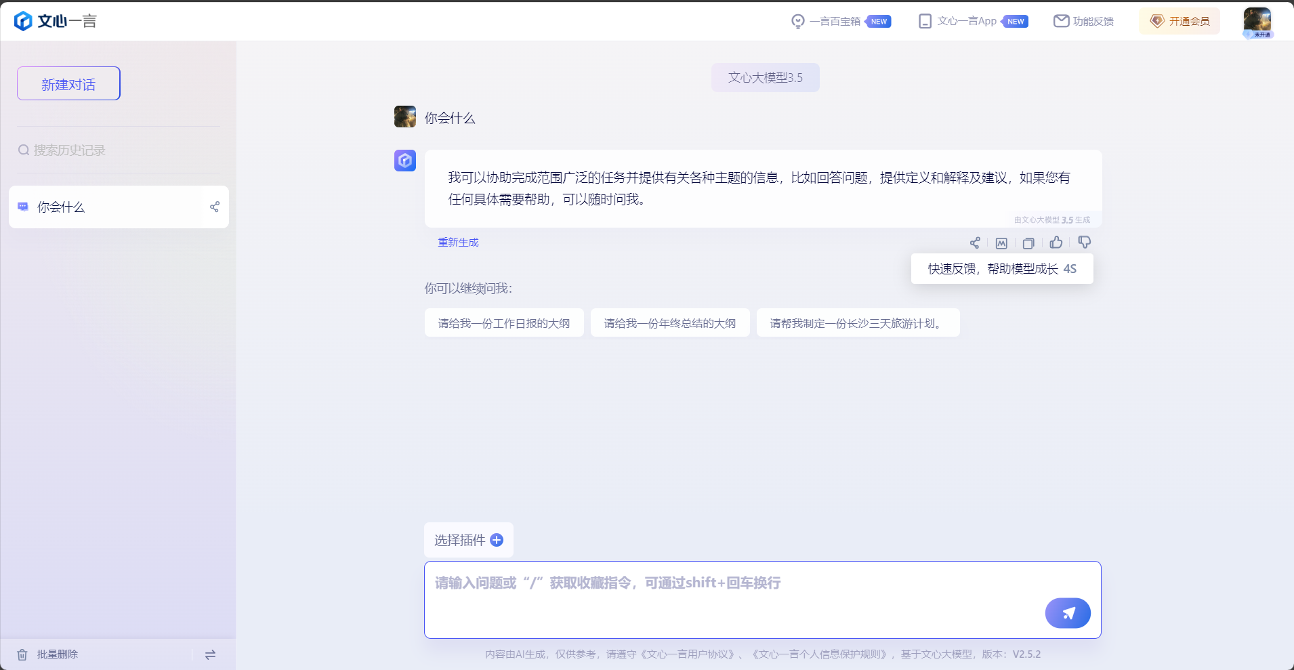Image resolution: width=1294 pixels, height=670 pixels.
Task: Click the 批量删除 trash icon
Action: click(x=22, y=654)
